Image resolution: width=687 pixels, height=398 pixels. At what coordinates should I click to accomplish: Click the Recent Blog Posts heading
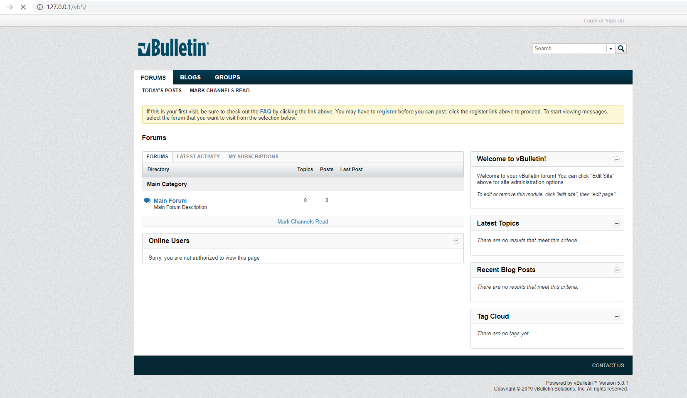506,270
